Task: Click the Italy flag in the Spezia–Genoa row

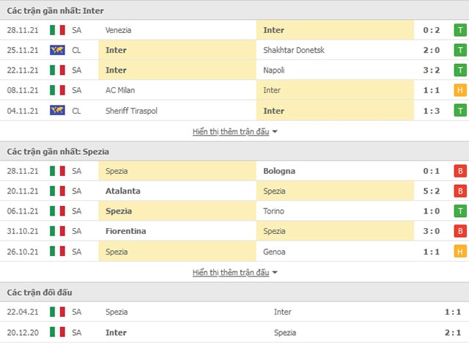Action: pyautogui.click(x=57, y=252)
